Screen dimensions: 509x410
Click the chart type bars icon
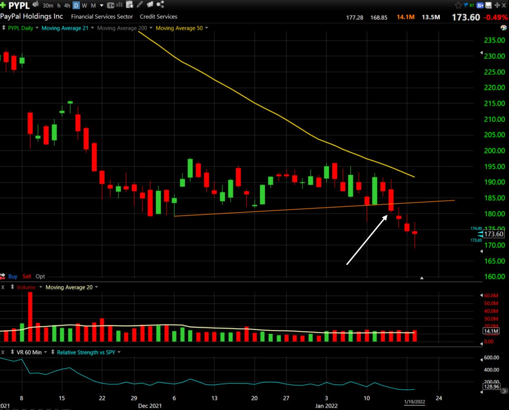click(x=120, y=5)
